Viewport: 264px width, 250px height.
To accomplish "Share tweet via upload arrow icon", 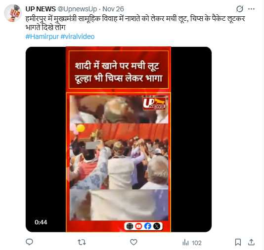I will (251, 242).
